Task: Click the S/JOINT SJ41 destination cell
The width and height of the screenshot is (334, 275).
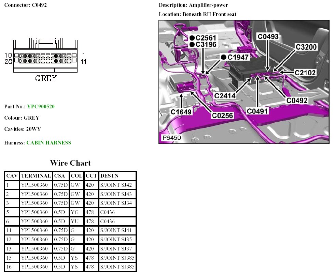Action: (x=117, y=231)
